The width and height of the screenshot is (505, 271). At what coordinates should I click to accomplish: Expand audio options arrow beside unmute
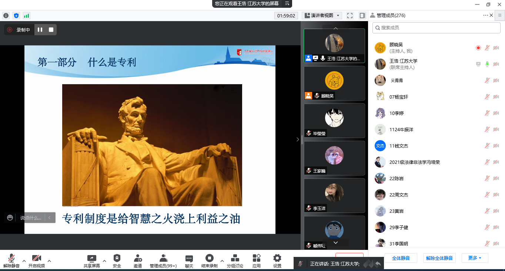(24, 261)
